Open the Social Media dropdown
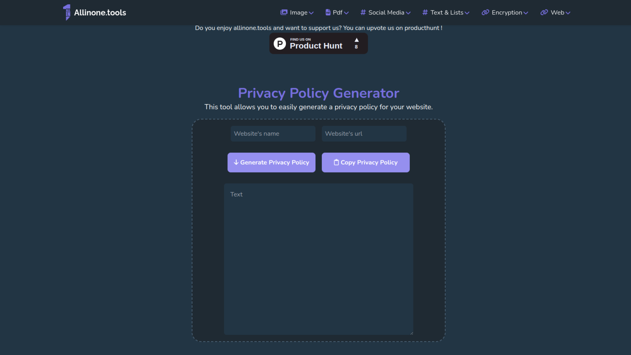Viewport: 631px width, 355px height. point(385,12)
